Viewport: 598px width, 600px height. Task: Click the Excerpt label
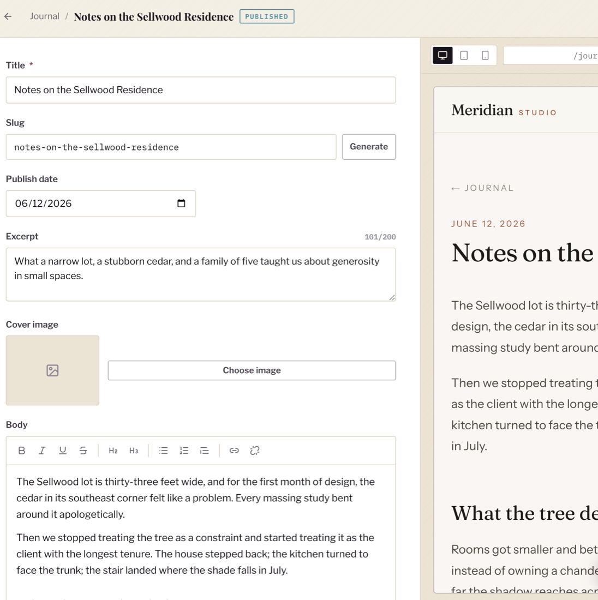pos(22,237)
